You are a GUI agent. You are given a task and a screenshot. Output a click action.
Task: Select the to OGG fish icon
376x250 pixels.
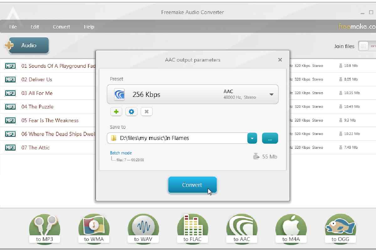pyautogui.click(x=340, y=228)
